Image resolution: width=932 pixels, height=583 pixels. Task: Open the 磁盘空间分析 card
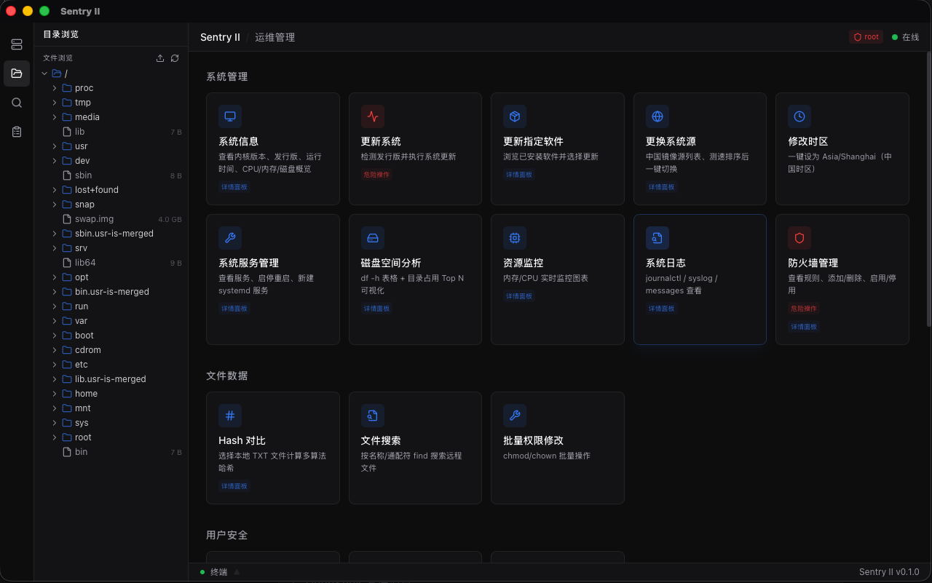(x=415, y=279)
